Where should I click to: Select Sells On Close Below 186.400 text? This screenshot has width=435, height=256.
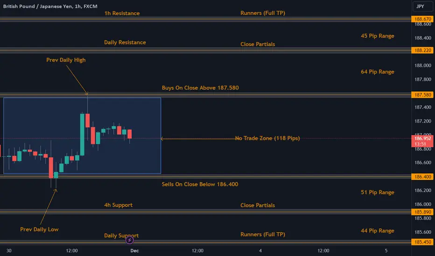click(x=200, y=184)
